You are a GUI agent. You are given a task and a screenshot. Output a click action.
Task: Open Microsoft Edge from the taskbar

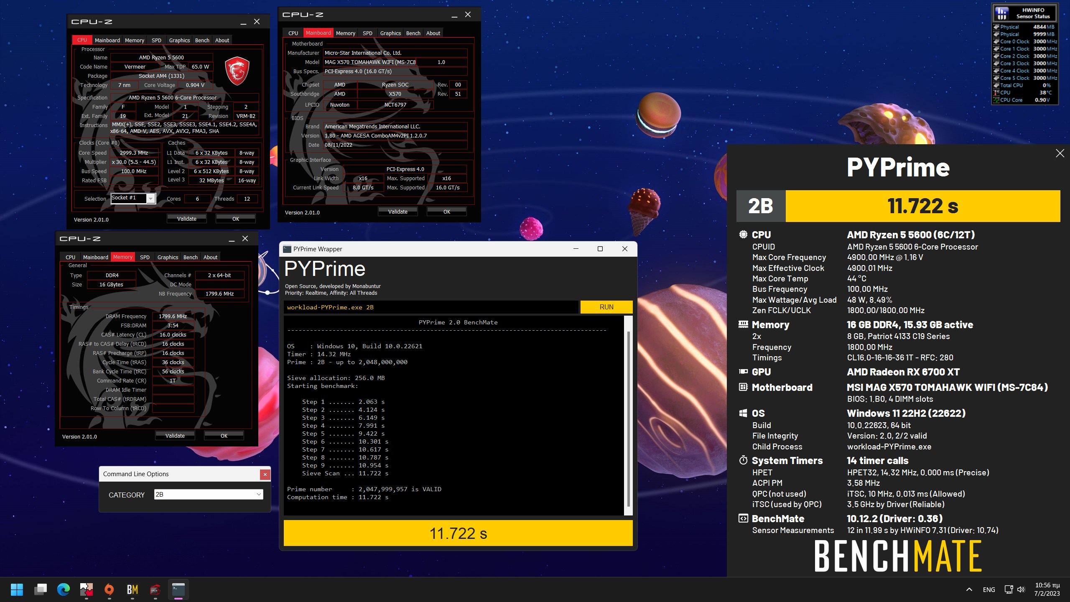pos(64,589)
